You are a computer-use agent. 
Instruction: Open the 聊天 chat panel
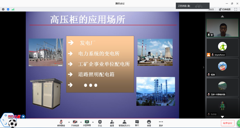pyautogui.click(x=137, y=123)
